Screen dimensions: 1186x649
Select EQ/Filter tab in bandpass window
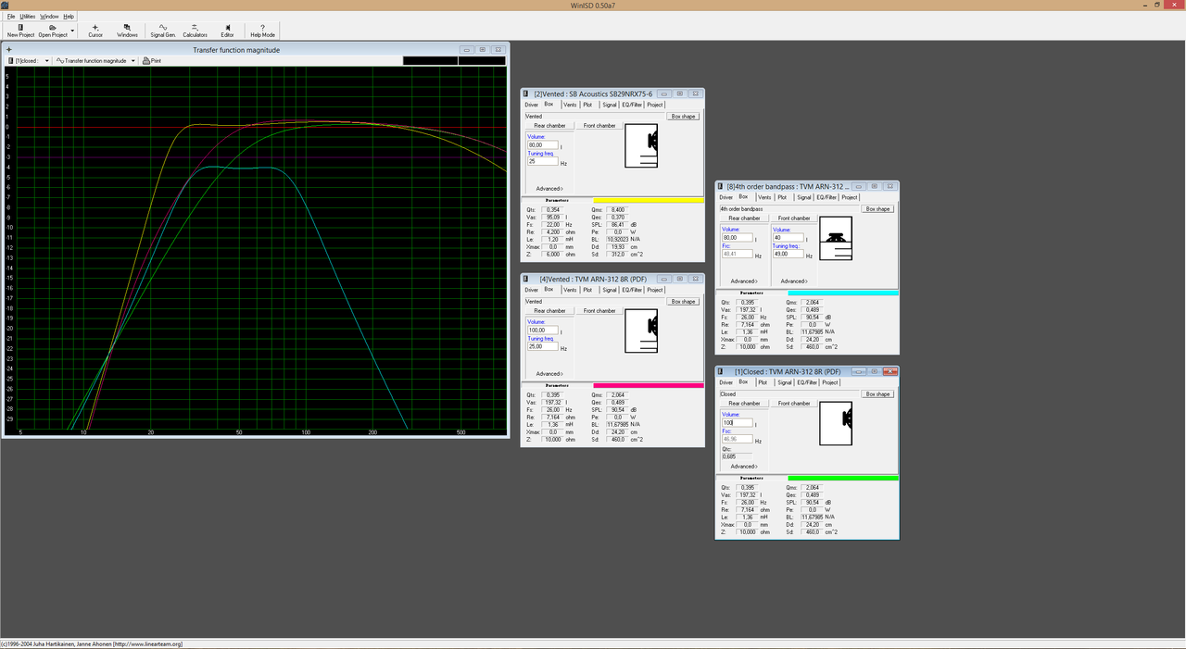[826, 197]
